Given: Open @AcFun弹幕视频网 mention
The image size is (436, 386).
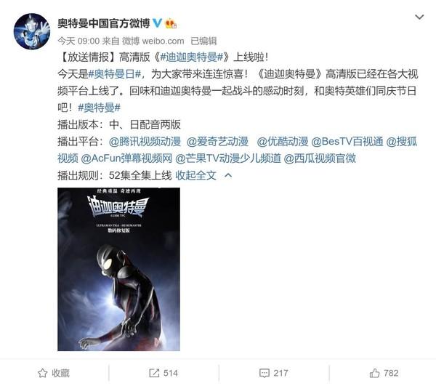Looking at the screenshot, I should (126, 158).
